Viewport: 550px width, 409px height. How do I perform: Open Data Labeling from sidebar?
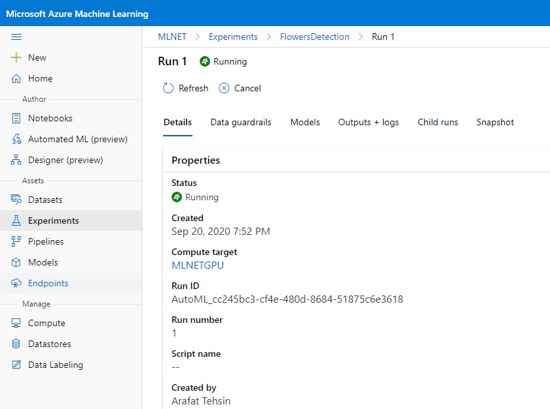(x=55, y=365)
